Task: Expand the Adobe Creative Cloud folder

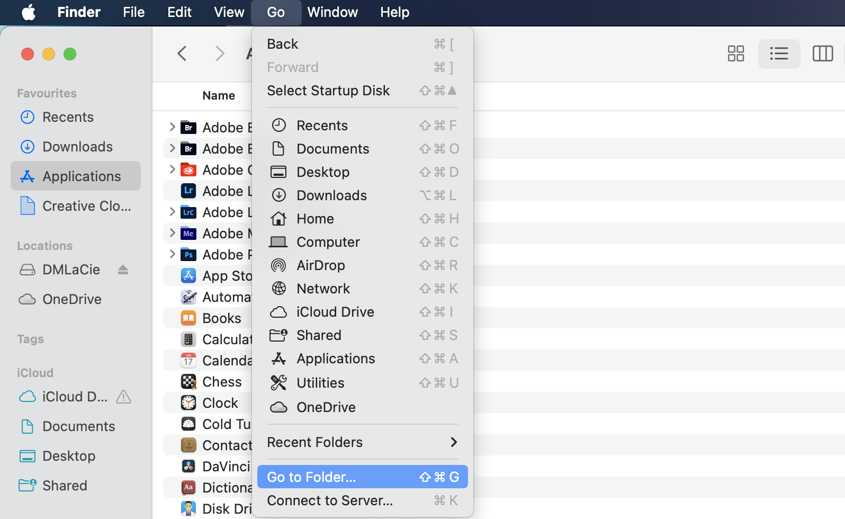Action: coord(172,169)
